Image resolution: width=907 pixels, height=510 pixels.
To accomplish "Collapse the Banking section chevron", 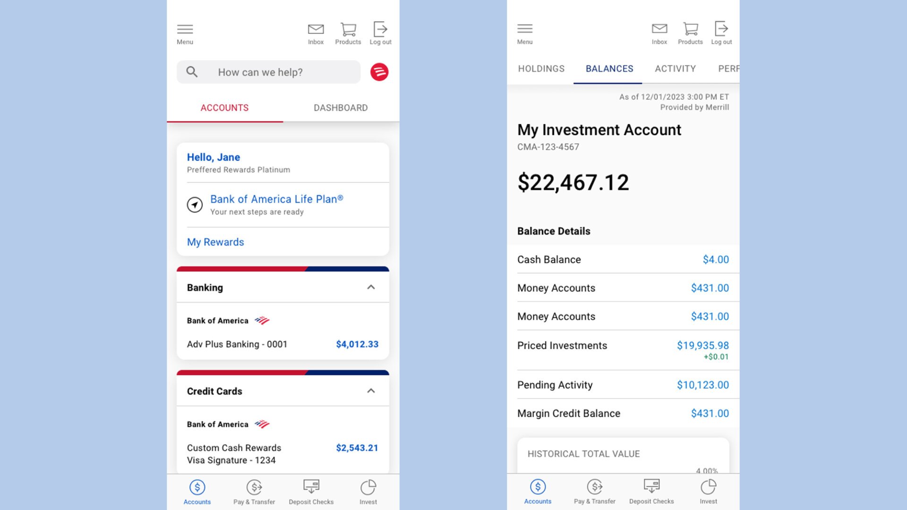I will (371, 287).
